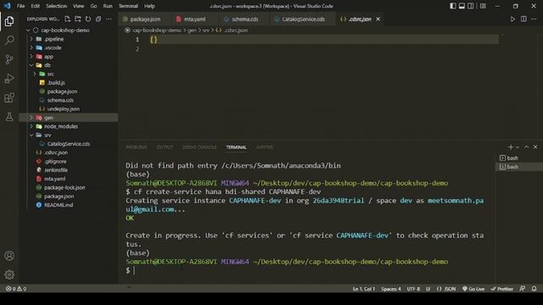The height and width of the screenshot is (305, 543).
Task: Open Explorer more actions ellipsis
Action: coord(109,19)
